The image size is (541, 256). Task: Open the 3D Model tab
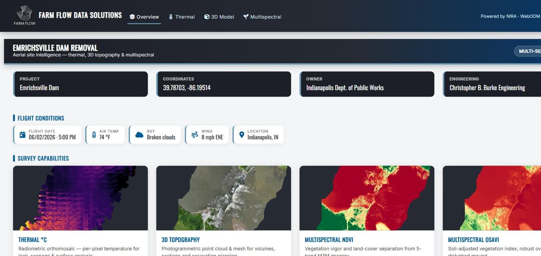pyautogui.click(x=219, y=17)
